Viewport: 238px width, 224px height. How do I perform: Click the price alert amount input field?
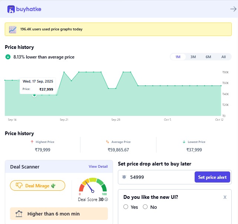click(159, 177)
